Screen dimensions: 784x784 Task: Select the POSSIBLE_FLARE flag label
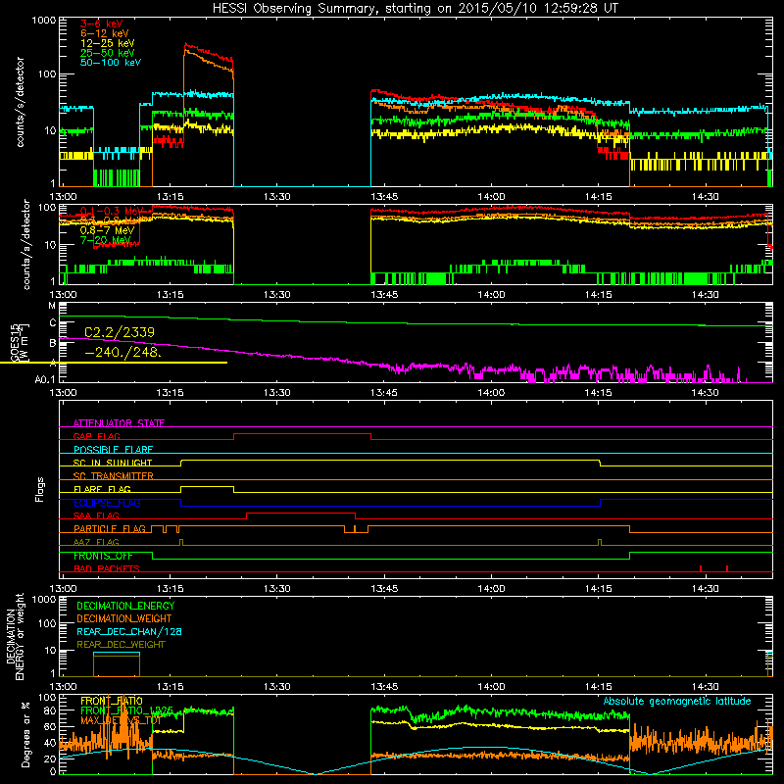(x=113, y=449)
